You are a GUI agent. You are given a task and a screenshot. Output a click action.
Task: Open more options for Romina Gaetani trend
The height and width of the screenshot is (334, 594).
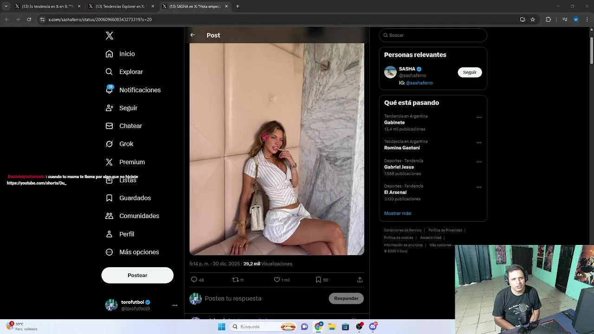click(x=479, y=143)
